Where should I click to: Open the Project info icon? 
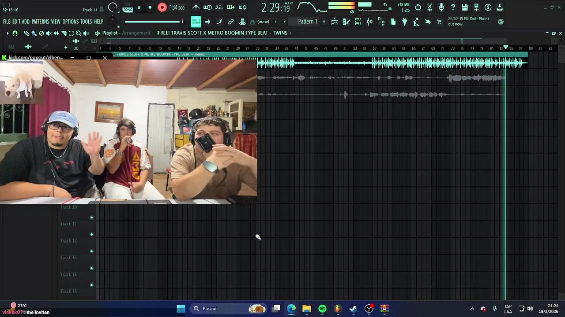(x=488, y=7)
